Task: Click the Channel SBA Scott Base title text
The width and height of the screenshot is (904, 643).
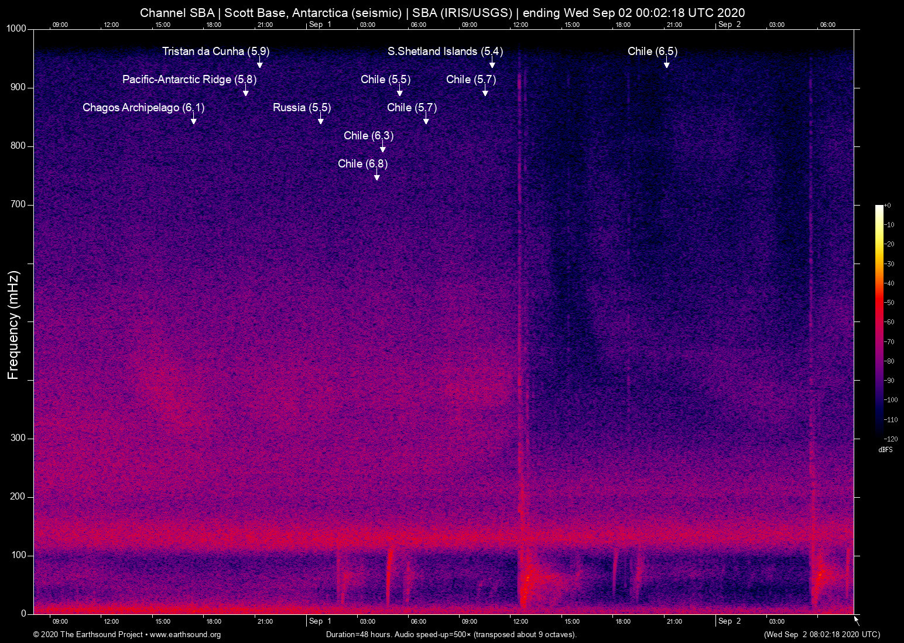Action: (442, 12)
